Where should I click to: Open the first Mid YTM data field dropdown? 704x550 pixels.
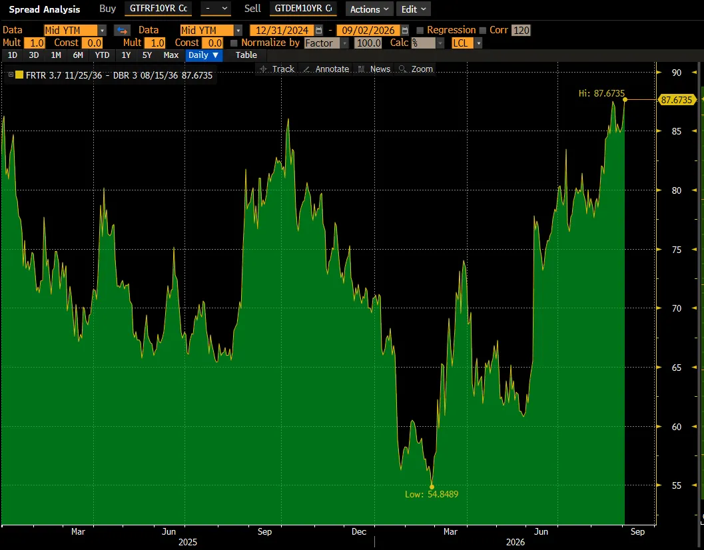103,31
